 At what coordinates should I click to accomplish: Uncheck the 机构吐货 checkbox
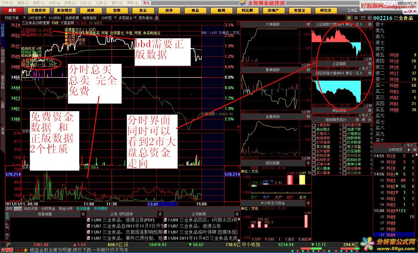tap(345, 160)
